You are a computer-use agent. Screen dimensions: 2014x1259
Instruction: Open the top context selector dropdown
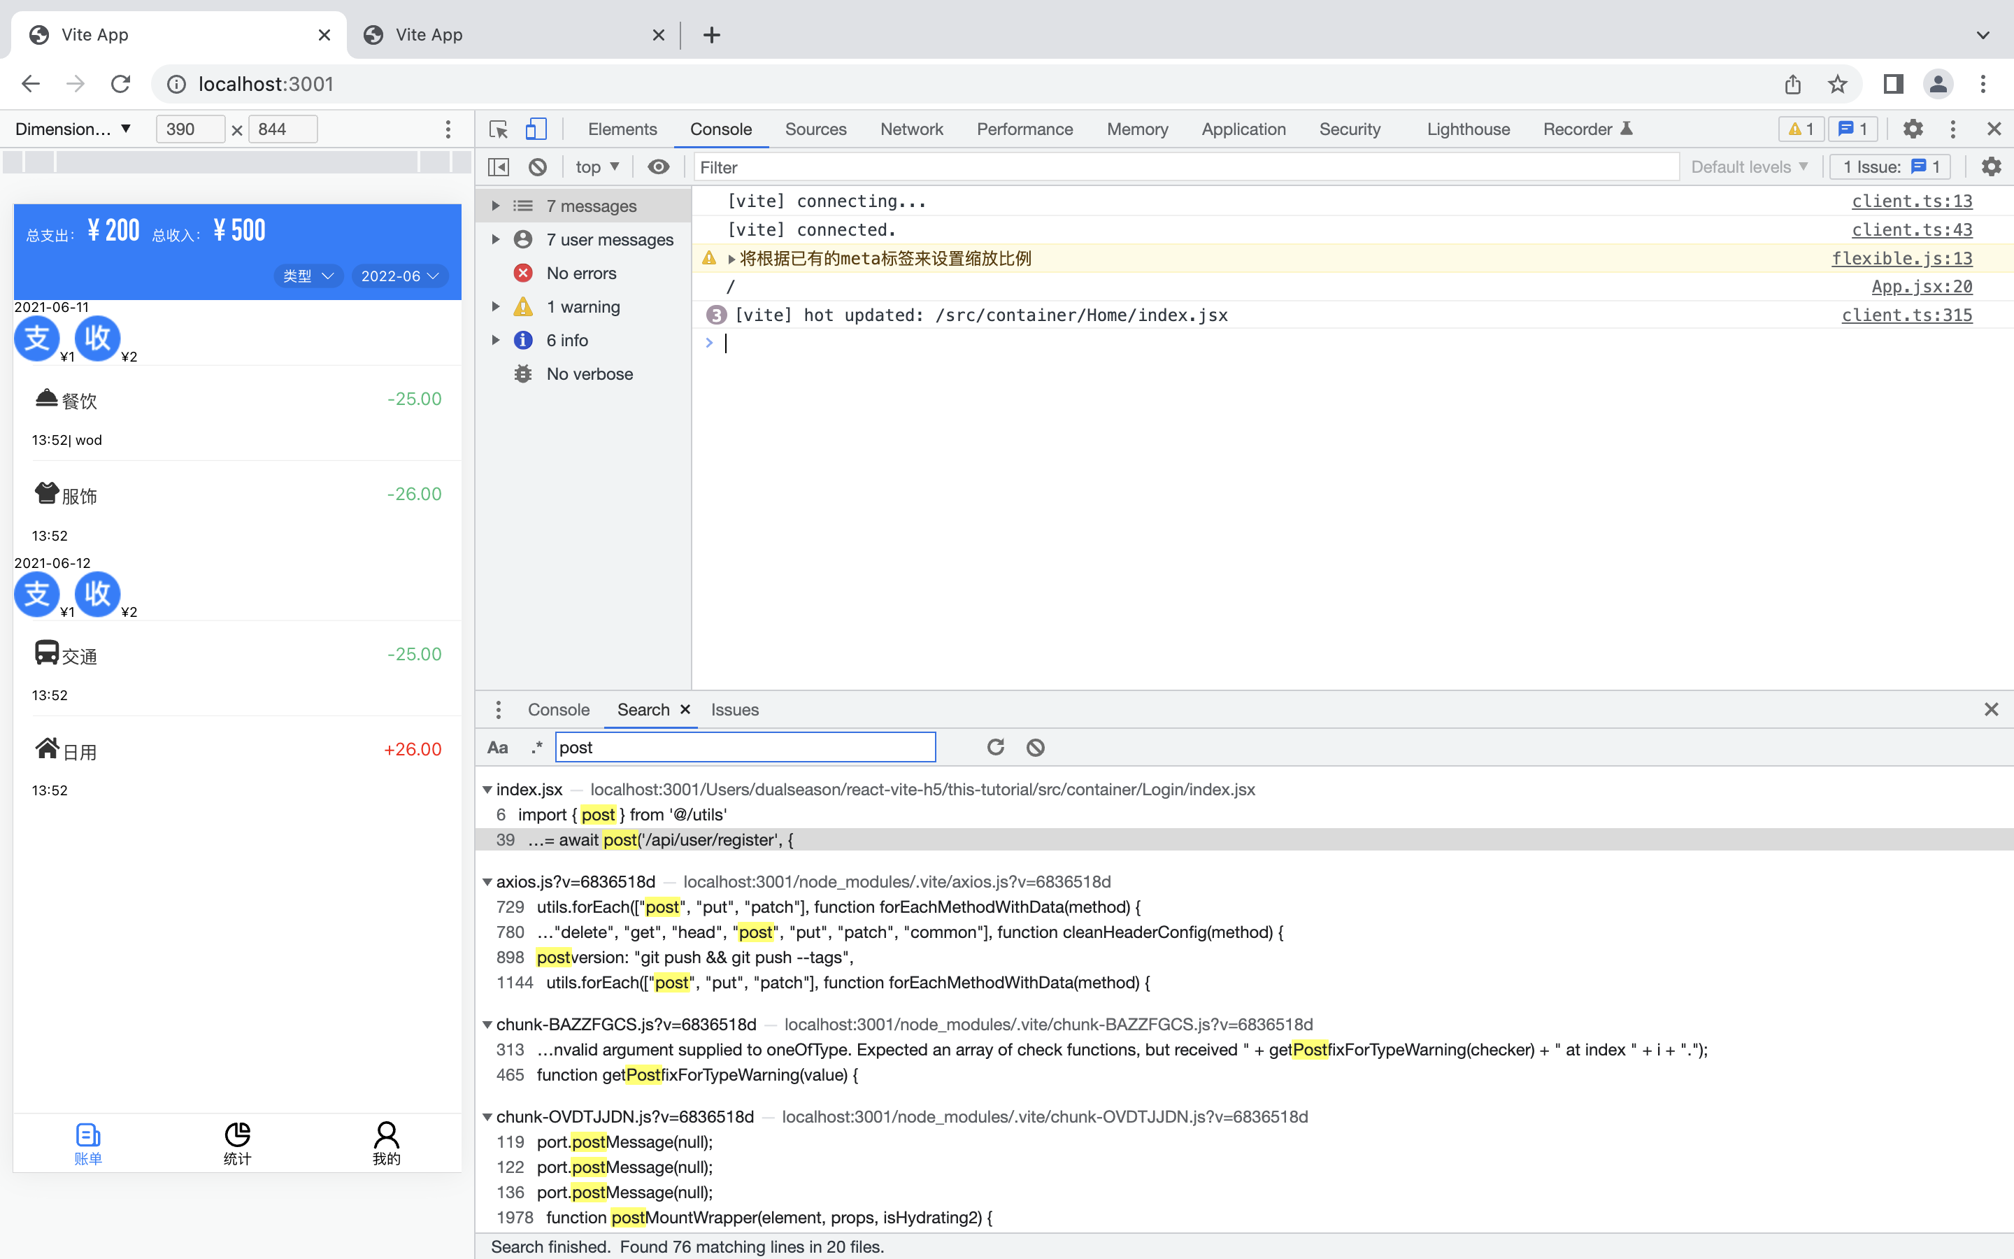[597, 167]
